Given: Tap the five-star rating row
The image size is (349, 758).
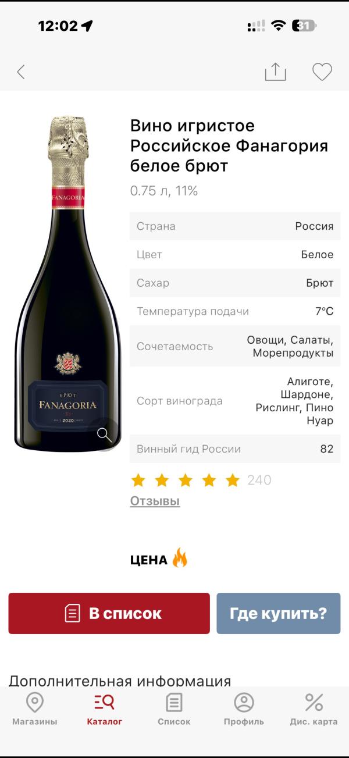Looking at the screenshot, I should (x=186, y=480).
